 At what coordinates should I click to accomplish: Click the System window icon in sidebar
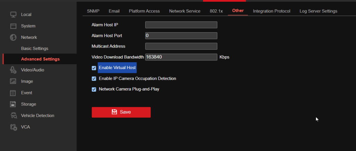pos(13,26)
